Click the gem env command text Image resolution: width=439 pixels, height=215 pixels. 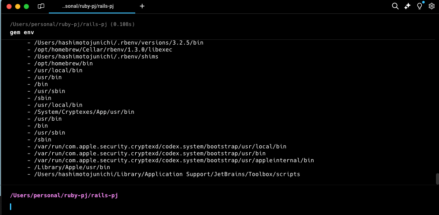22,32
